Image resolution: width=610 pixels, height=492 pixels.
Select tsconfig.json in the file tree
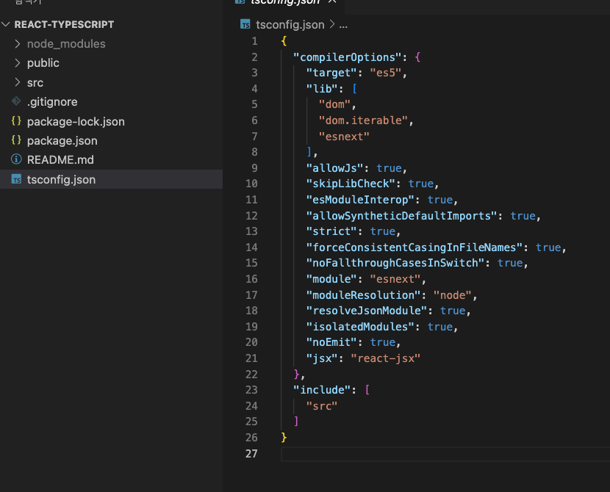[x=111, y=179]
